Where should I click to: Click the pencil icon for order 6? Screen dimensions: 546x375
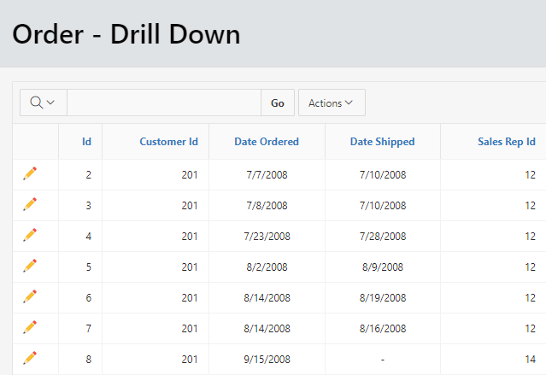point(30,296)
